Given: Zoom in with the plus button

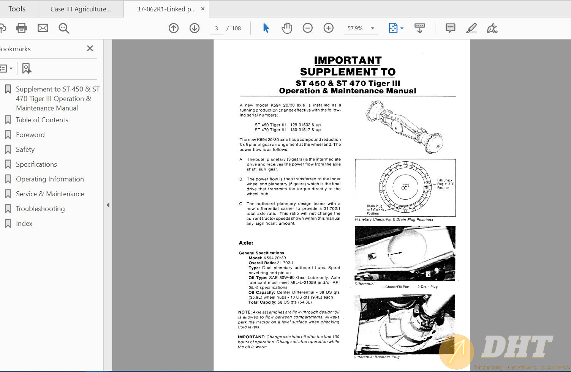Looking at the screenshot, I should [x=329, y=28].
